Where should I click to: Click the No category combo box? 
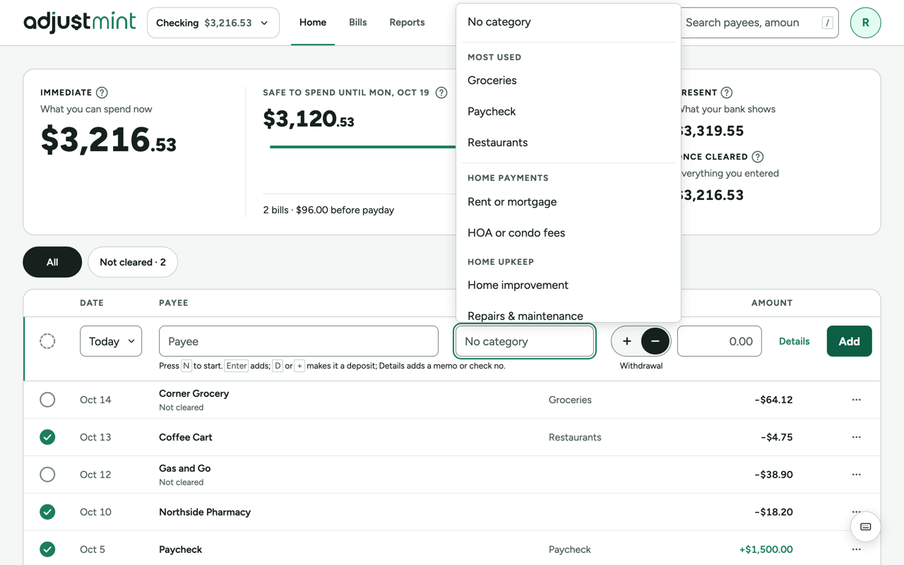pyautogui.click(x=524, y=341)
